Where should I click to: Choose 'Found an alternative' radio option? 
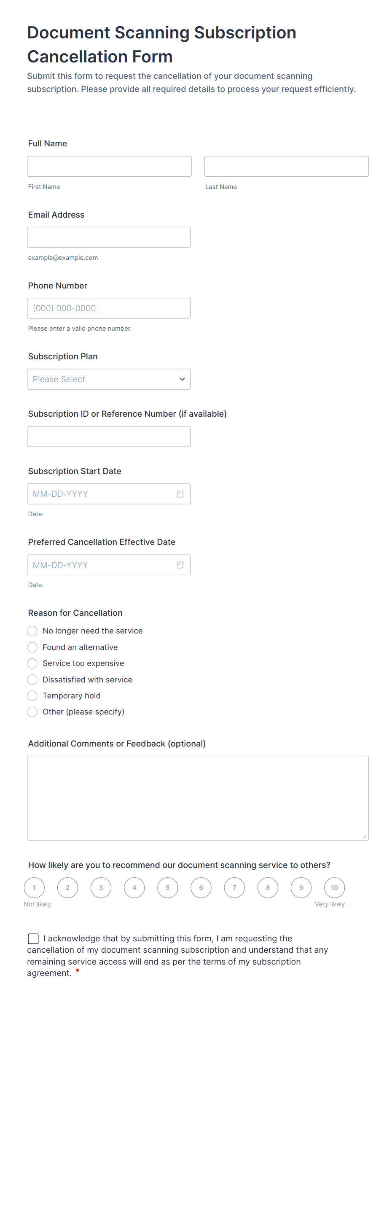click(32, 647)
